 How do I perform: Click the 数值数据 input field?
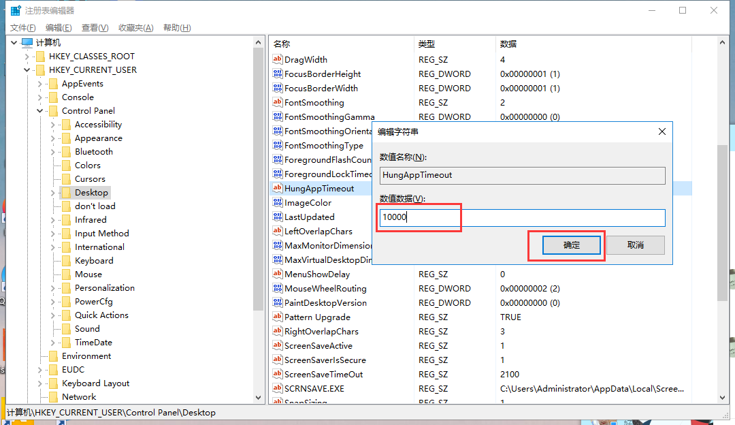coord(522,218)
